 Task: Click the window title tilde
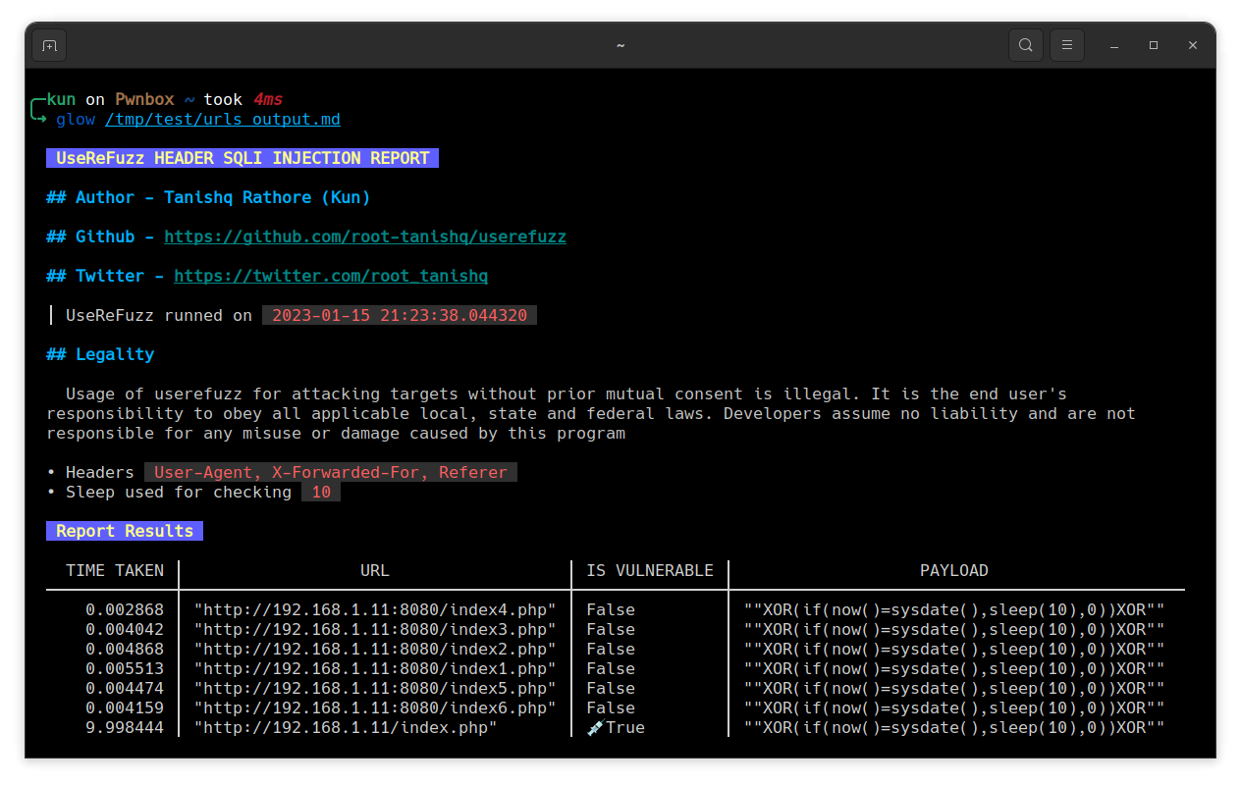[620, 45]
